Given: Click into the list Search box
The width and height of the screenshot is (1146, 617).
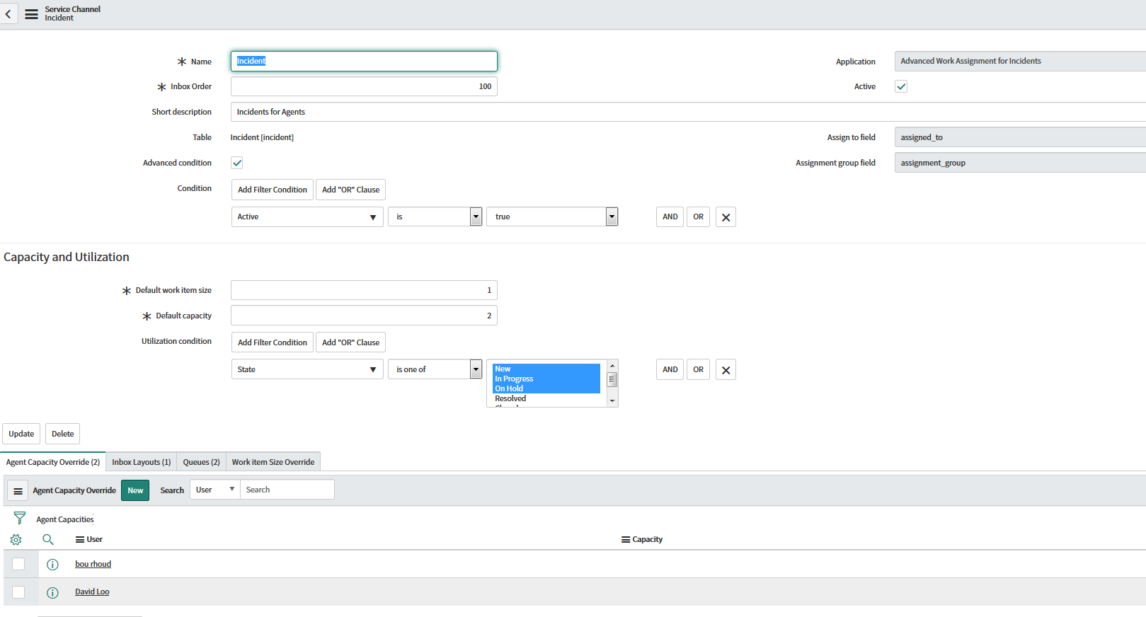Looking at the screenshot, I should coord(287,490).
